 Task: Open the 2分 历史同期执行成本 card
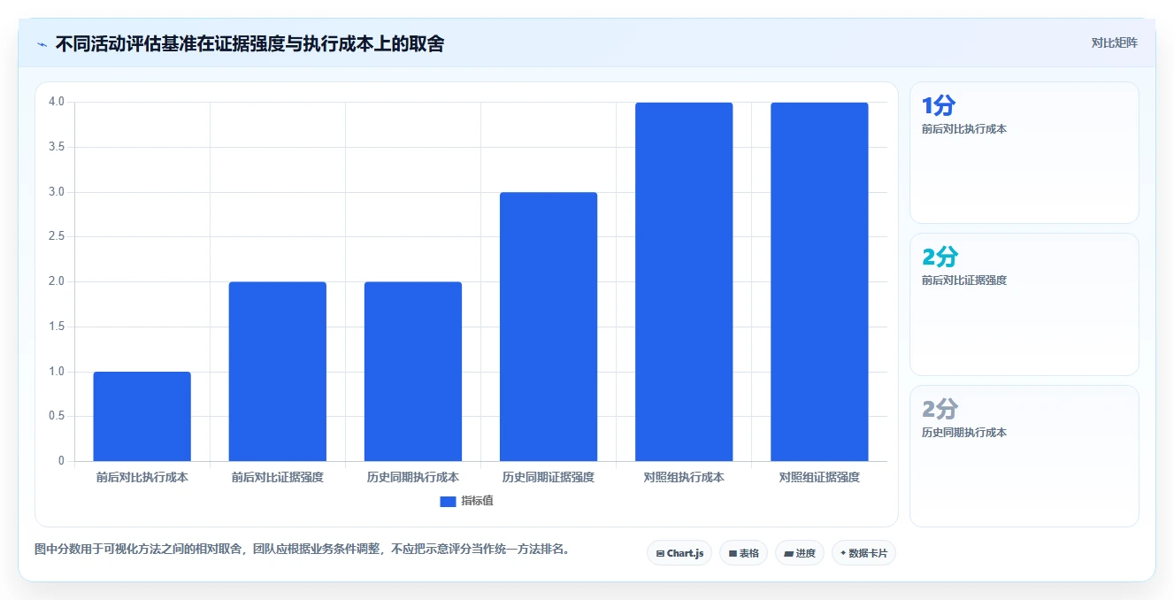[x=1024, y=456]
